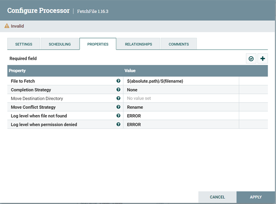Viewport: 276px width, 204px height.
Task: Click the verify properties checkmark icon
Action: pos(251,58)
